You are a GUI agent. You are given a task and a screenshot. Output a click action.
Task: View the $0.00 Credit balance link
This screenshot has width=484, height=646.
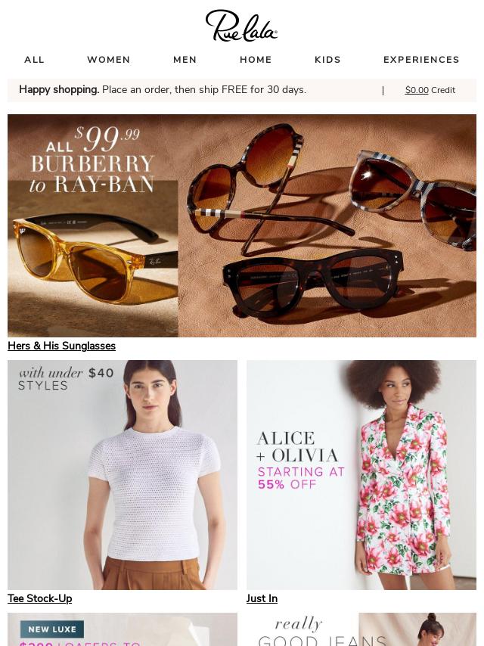(x=430, y=90)
